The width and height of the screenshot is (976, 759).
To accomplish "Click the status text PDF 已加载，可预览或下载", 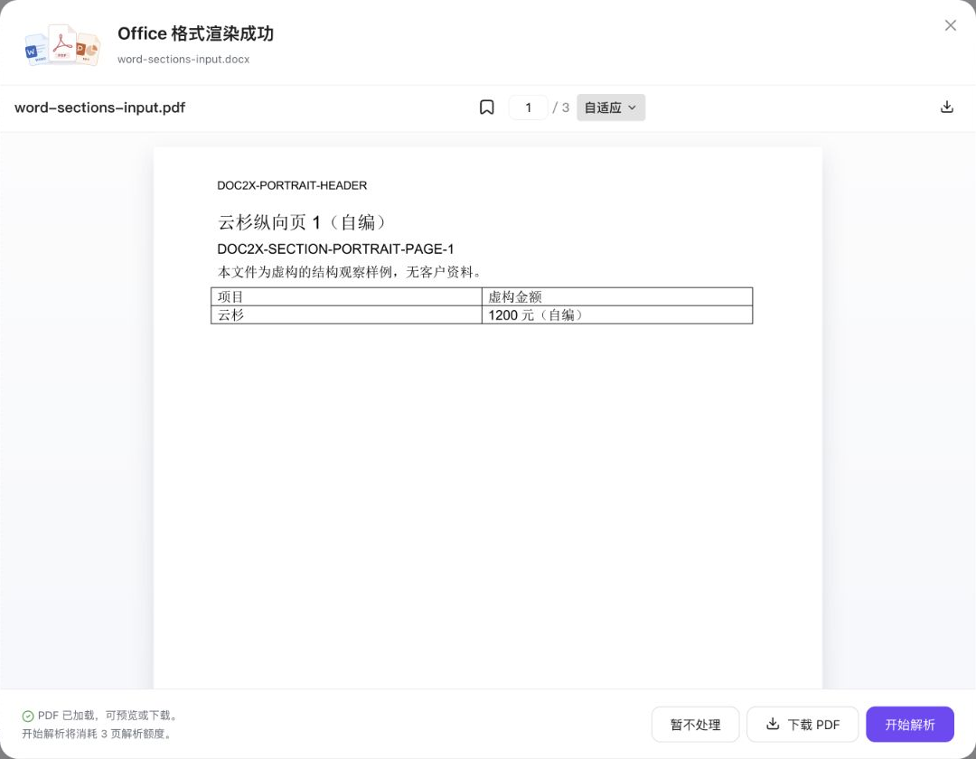I will pyautogui.click(x=108, y=716).
